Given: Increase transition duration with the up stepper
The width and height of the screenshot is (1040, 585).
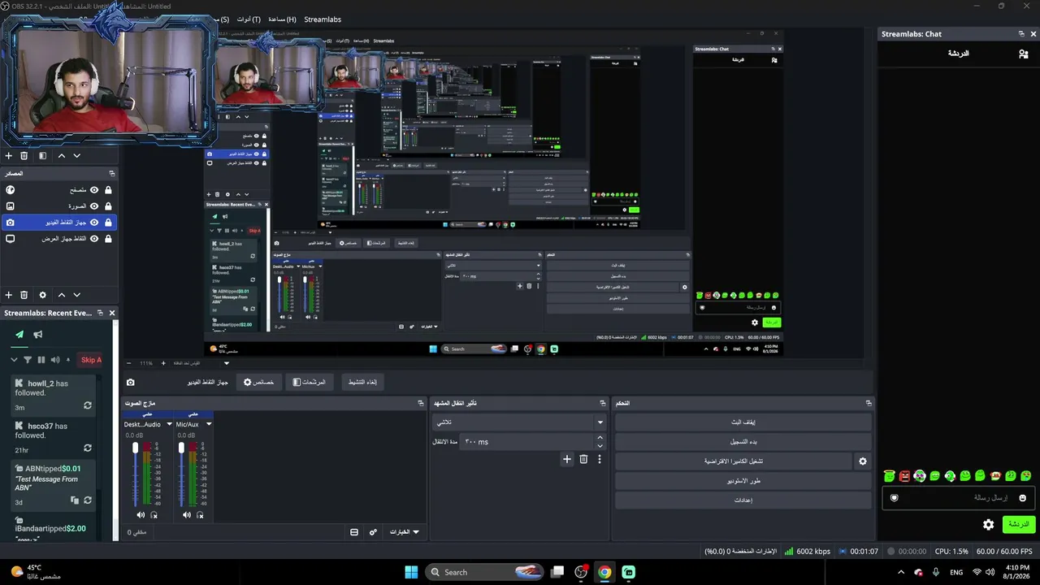Looking at the screenshot, I should pos(600,438).
